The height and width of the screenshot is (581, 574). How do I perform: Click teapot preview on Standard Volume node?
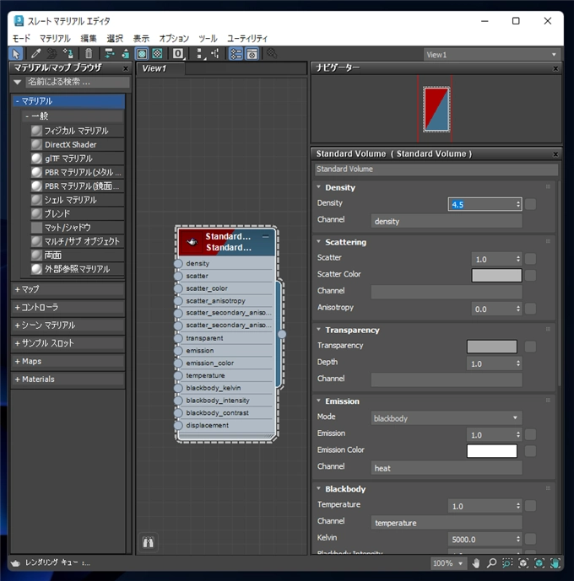[x=192, y=242]
